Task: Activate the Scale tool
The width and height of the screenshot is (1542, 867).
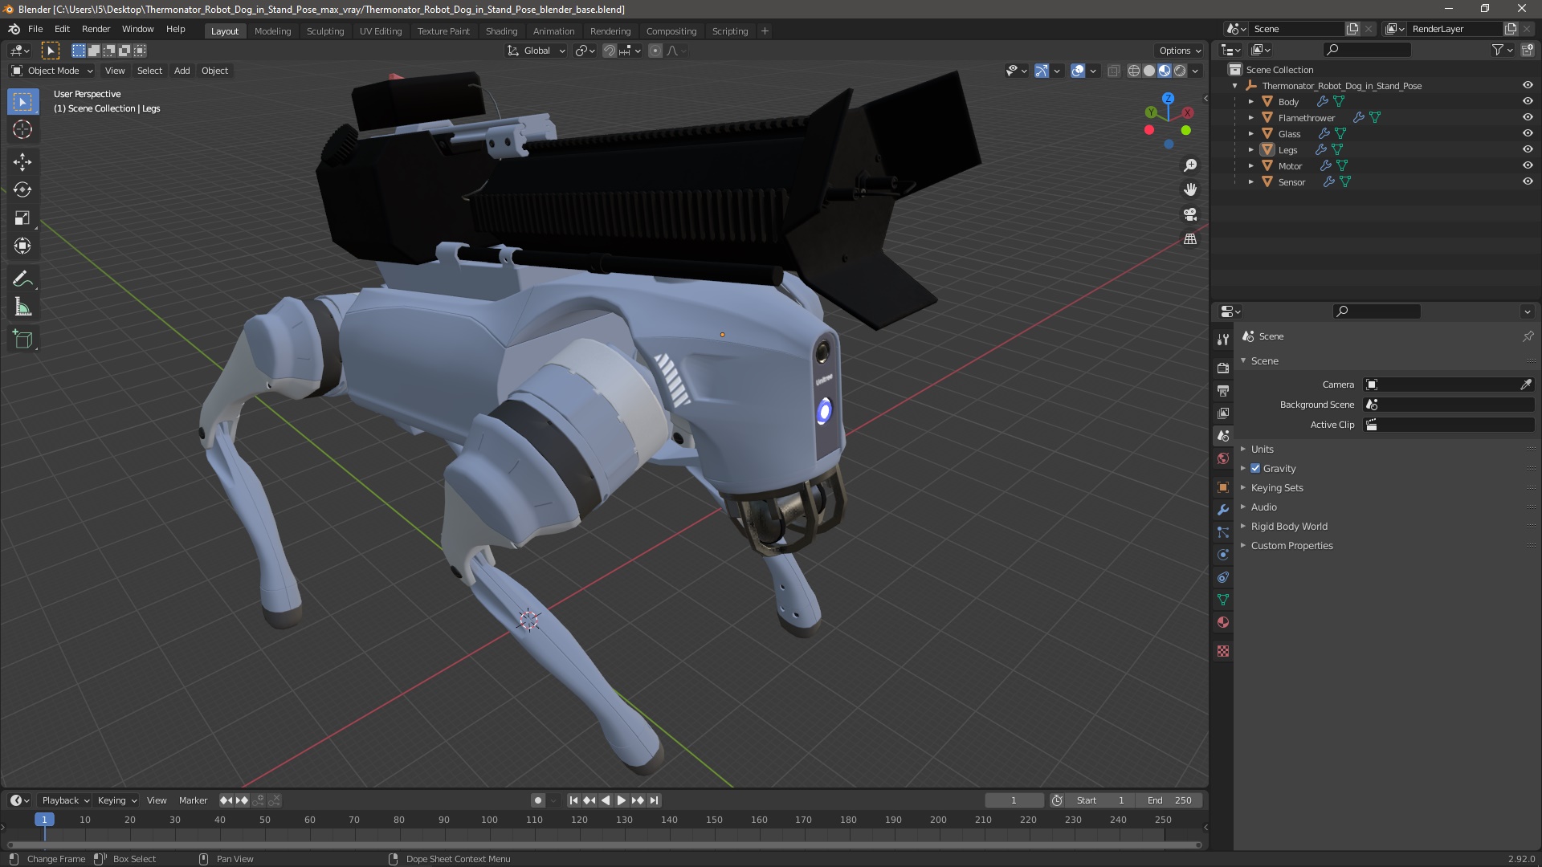Action: pos(22,218)
